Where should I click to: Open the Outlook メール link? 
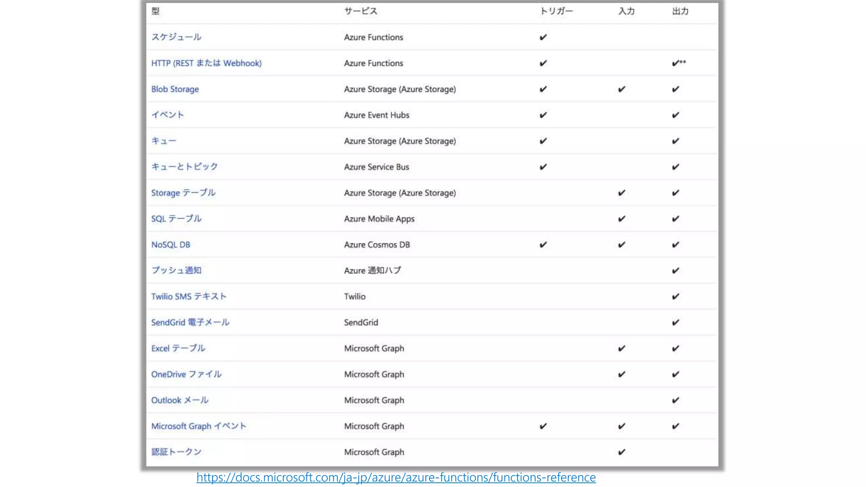pos(180,400)
